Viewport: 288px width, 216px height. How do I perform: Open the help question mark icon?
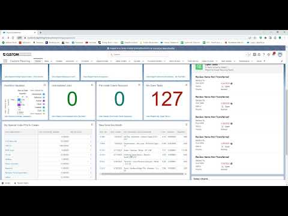coord(264,55)
